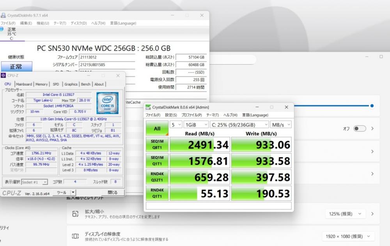Open the test count dropdown showing 5
This screenshot has width=390, height=246.
(176, 125)
